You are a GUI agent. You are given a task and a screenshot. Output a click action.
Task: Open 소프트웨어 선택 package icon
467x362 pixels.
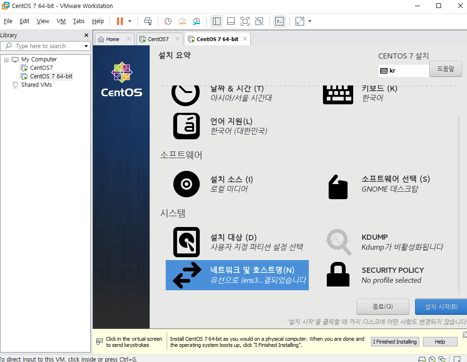pos(338,186)
